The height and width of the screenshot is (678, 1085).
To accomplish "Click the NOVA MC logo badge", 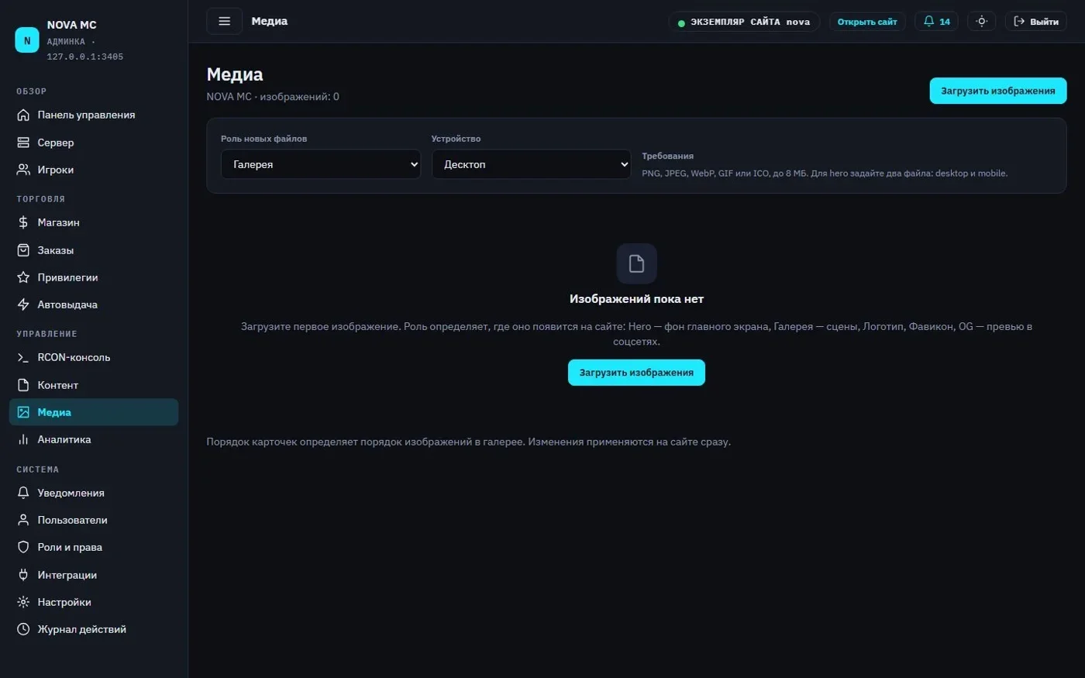I will pyautogui.click(x=27, y=40).
